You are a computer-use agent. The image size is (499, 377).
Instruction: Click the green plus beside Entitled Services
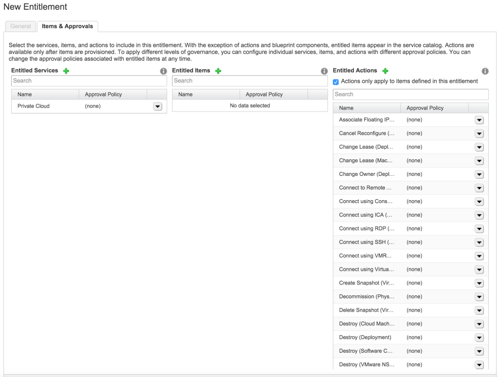pos(66,71)
